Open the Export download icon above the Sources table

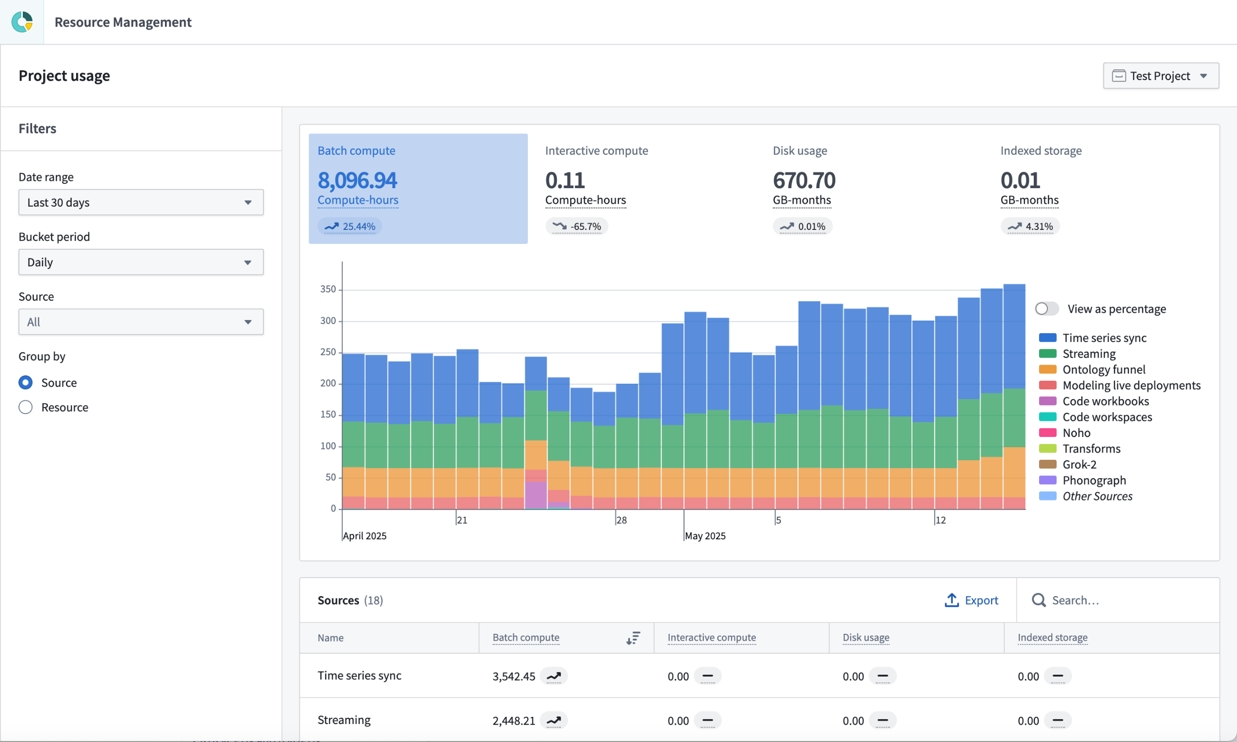point(951,600)
